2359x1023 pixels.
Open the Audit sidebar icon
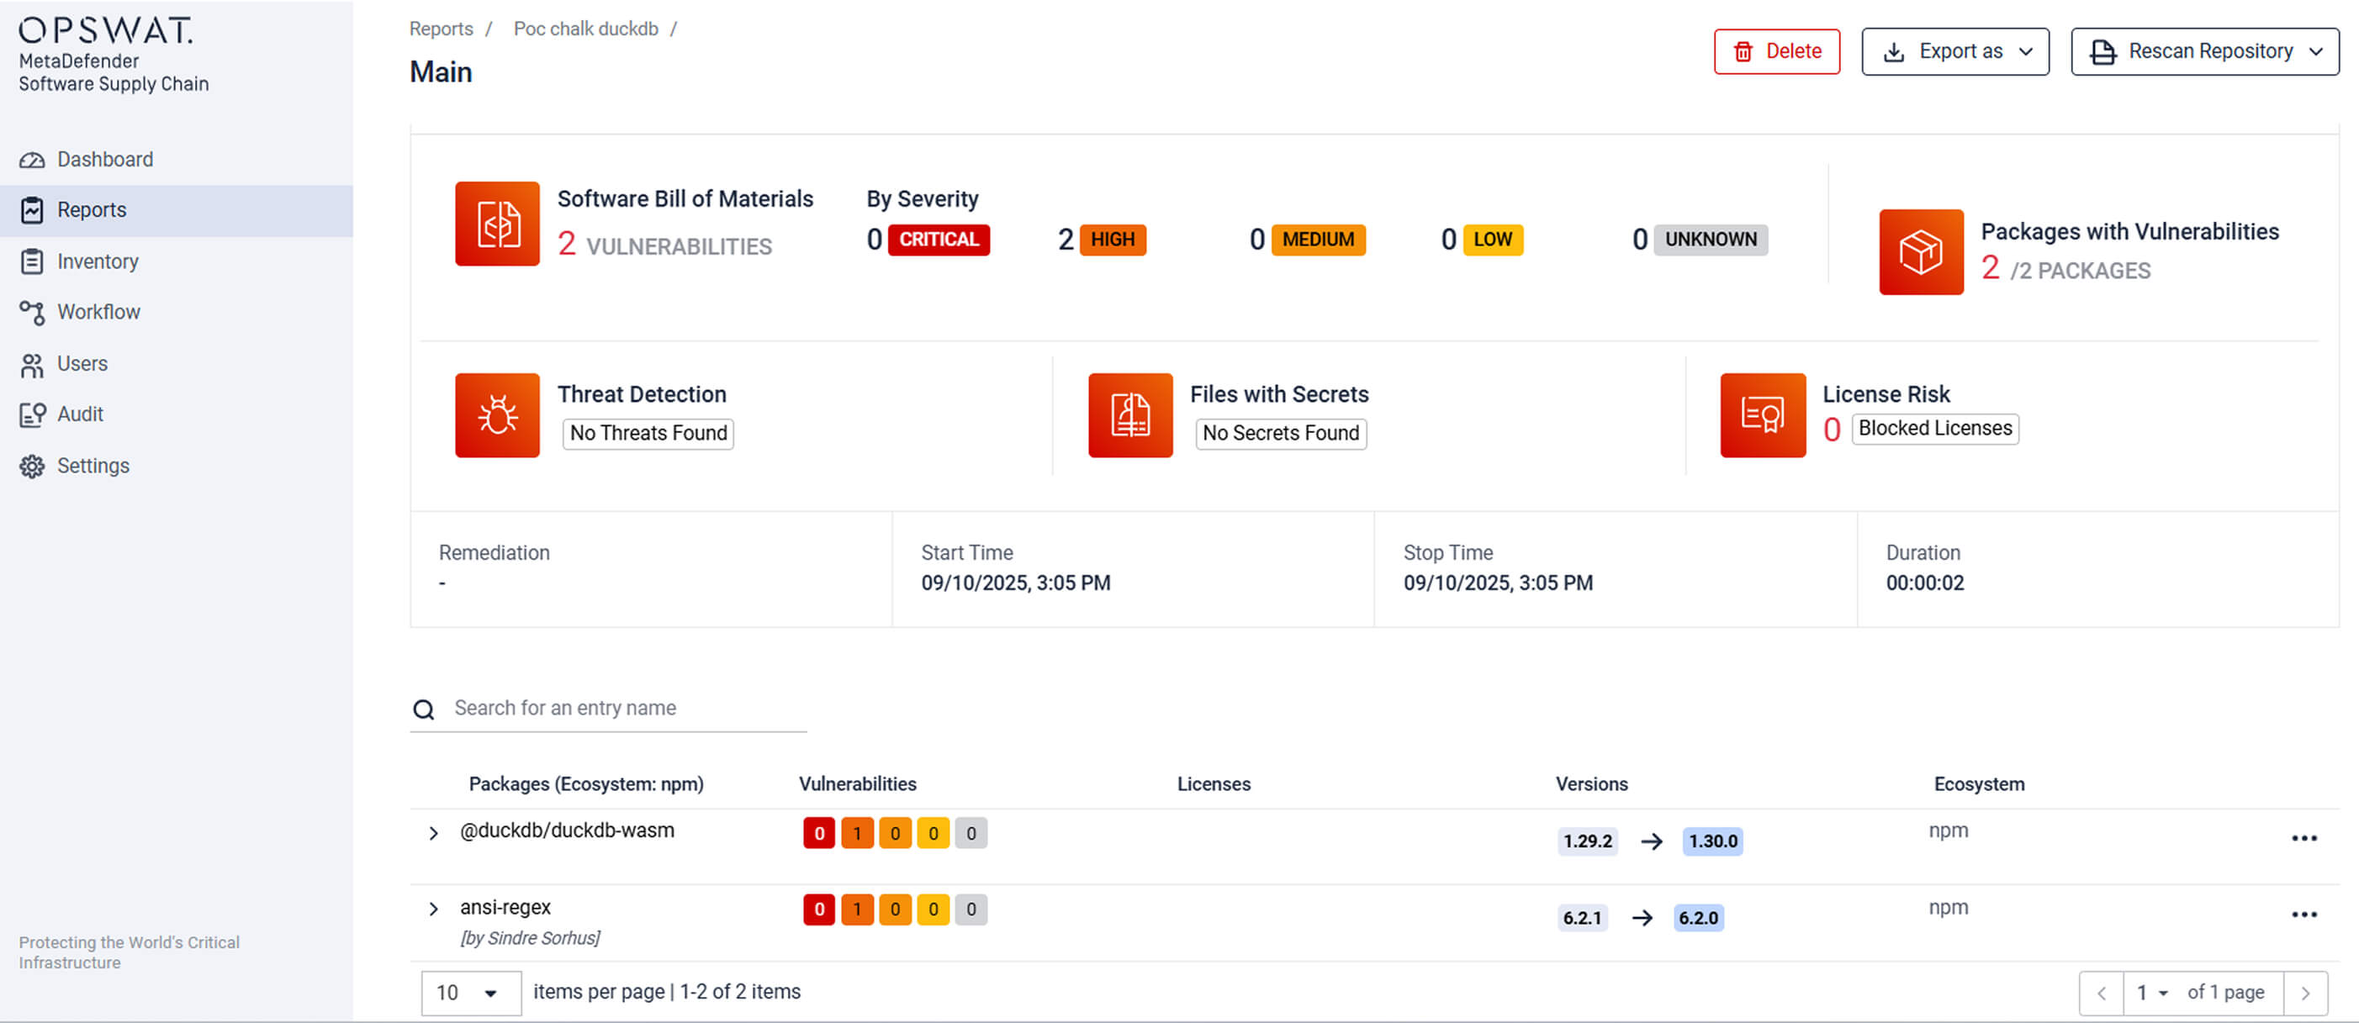pos(32,414)
